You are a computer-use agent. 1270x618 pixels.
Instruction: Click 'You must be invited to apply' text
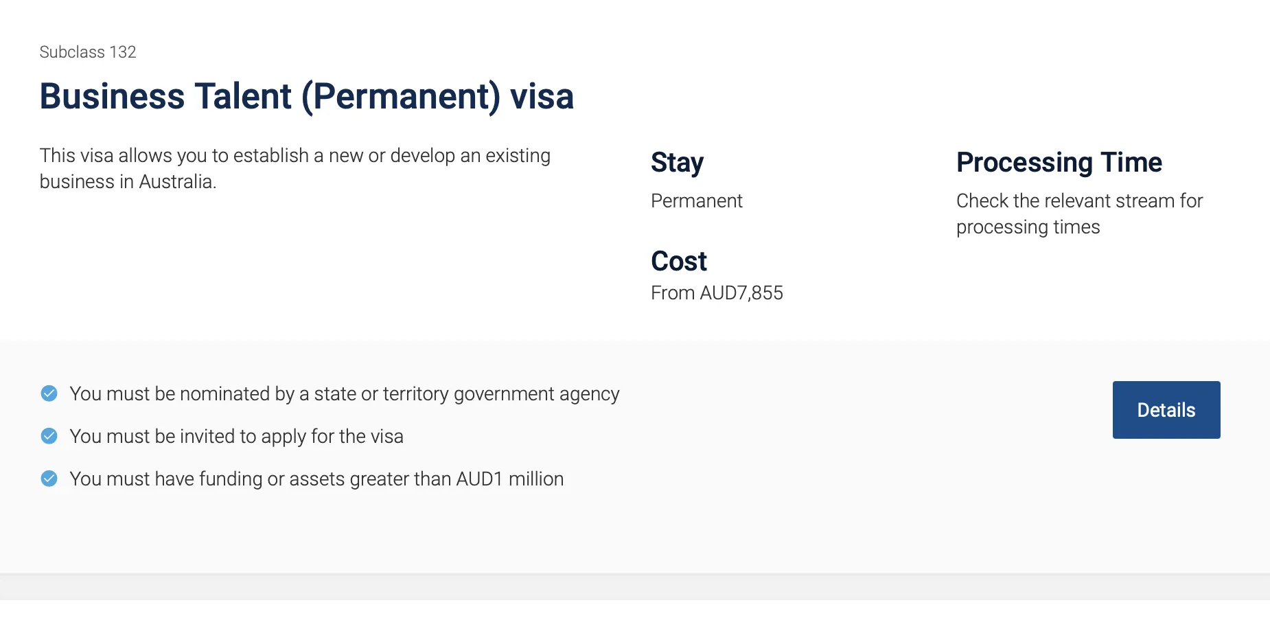[x=237, y=437]
